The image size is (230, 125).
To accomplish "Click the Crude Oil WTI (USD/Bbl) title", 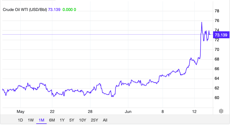I will click(25, 10).
